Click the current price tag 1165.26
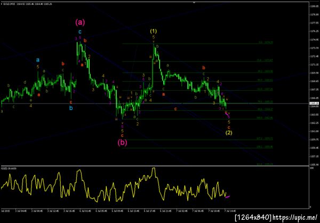 [x=314, y=103]
